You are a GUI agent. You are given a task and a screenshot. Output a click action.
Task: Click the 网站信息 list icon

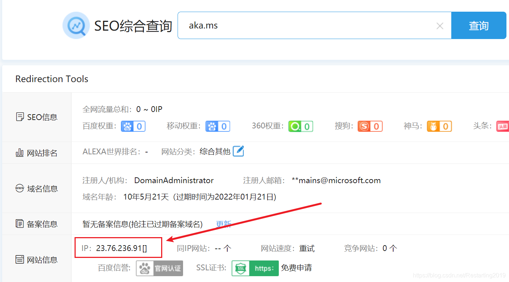(x=20, y=260)
